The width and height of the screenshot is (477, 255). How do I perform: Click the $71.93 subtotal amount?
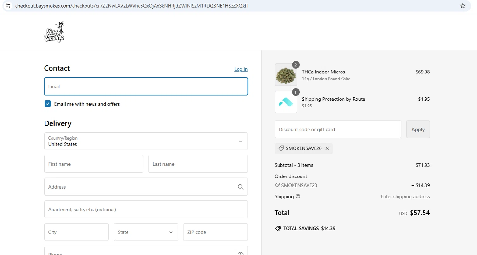tap(423, 165)
